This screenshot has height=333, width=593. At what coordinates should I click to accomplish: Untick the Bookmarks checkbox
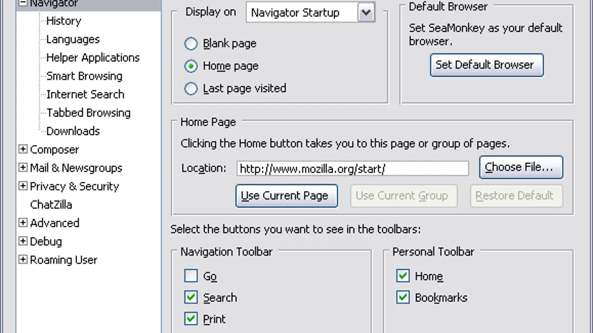tap(403, 297)
